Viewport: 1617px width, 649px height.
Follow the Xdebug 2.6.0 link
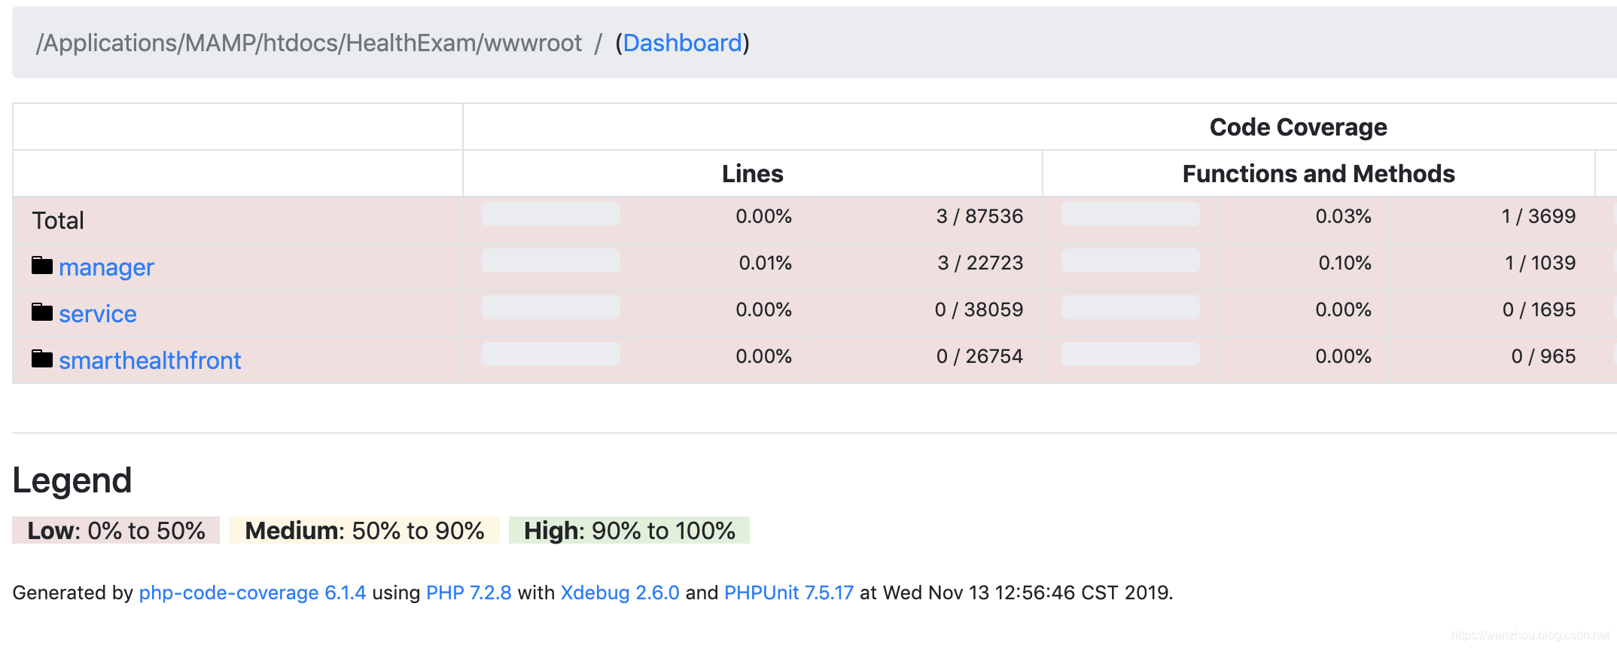[620, 593]
